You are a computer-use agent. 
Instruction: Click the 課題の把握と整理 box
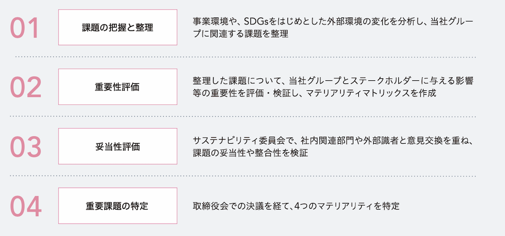coord(118,27)
